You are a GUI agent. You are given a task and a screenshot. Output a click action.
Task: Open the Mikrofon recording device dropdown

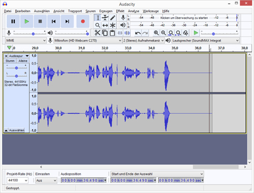(x=88, y=41)
